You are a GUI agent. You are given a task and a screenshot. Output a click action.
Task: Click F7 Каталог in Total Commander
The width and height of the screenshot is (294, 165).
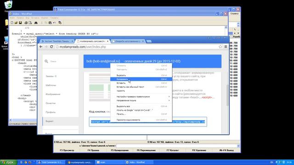coord(173,150)
